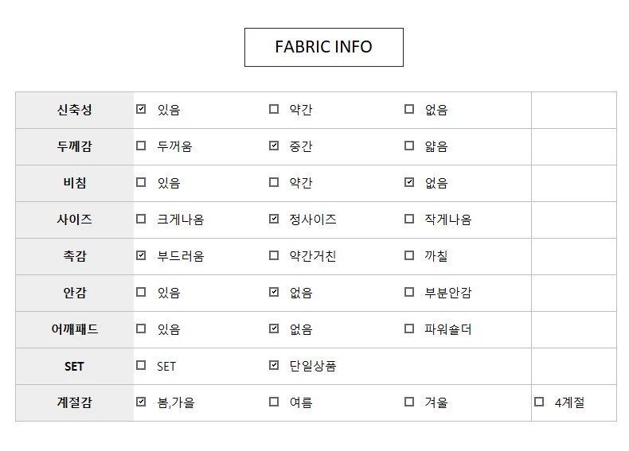Viewport: 629px width, 451px height.
Task: Tick the 파워숄더 checkbox
Action: tap(408, 329)
